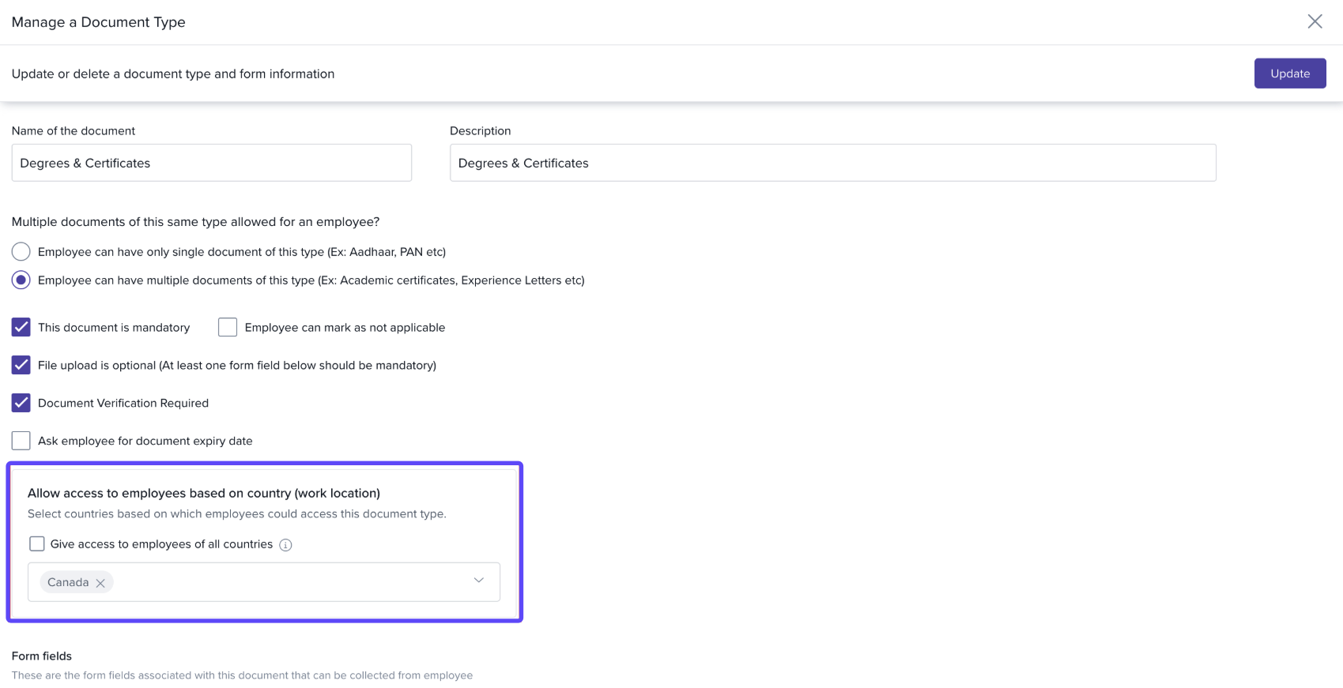Close the Manage a Document Type dialog

click(x=1315, y=21)
